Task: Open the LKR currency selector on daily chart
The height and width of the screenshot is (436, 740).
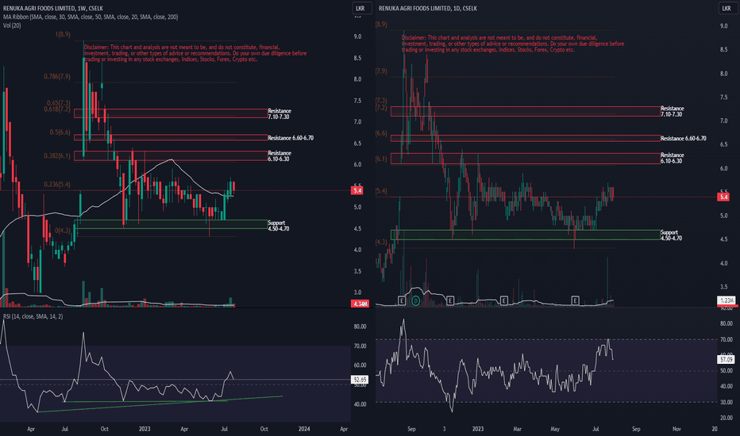Action: pyautogui.click(x=727, y=8)
